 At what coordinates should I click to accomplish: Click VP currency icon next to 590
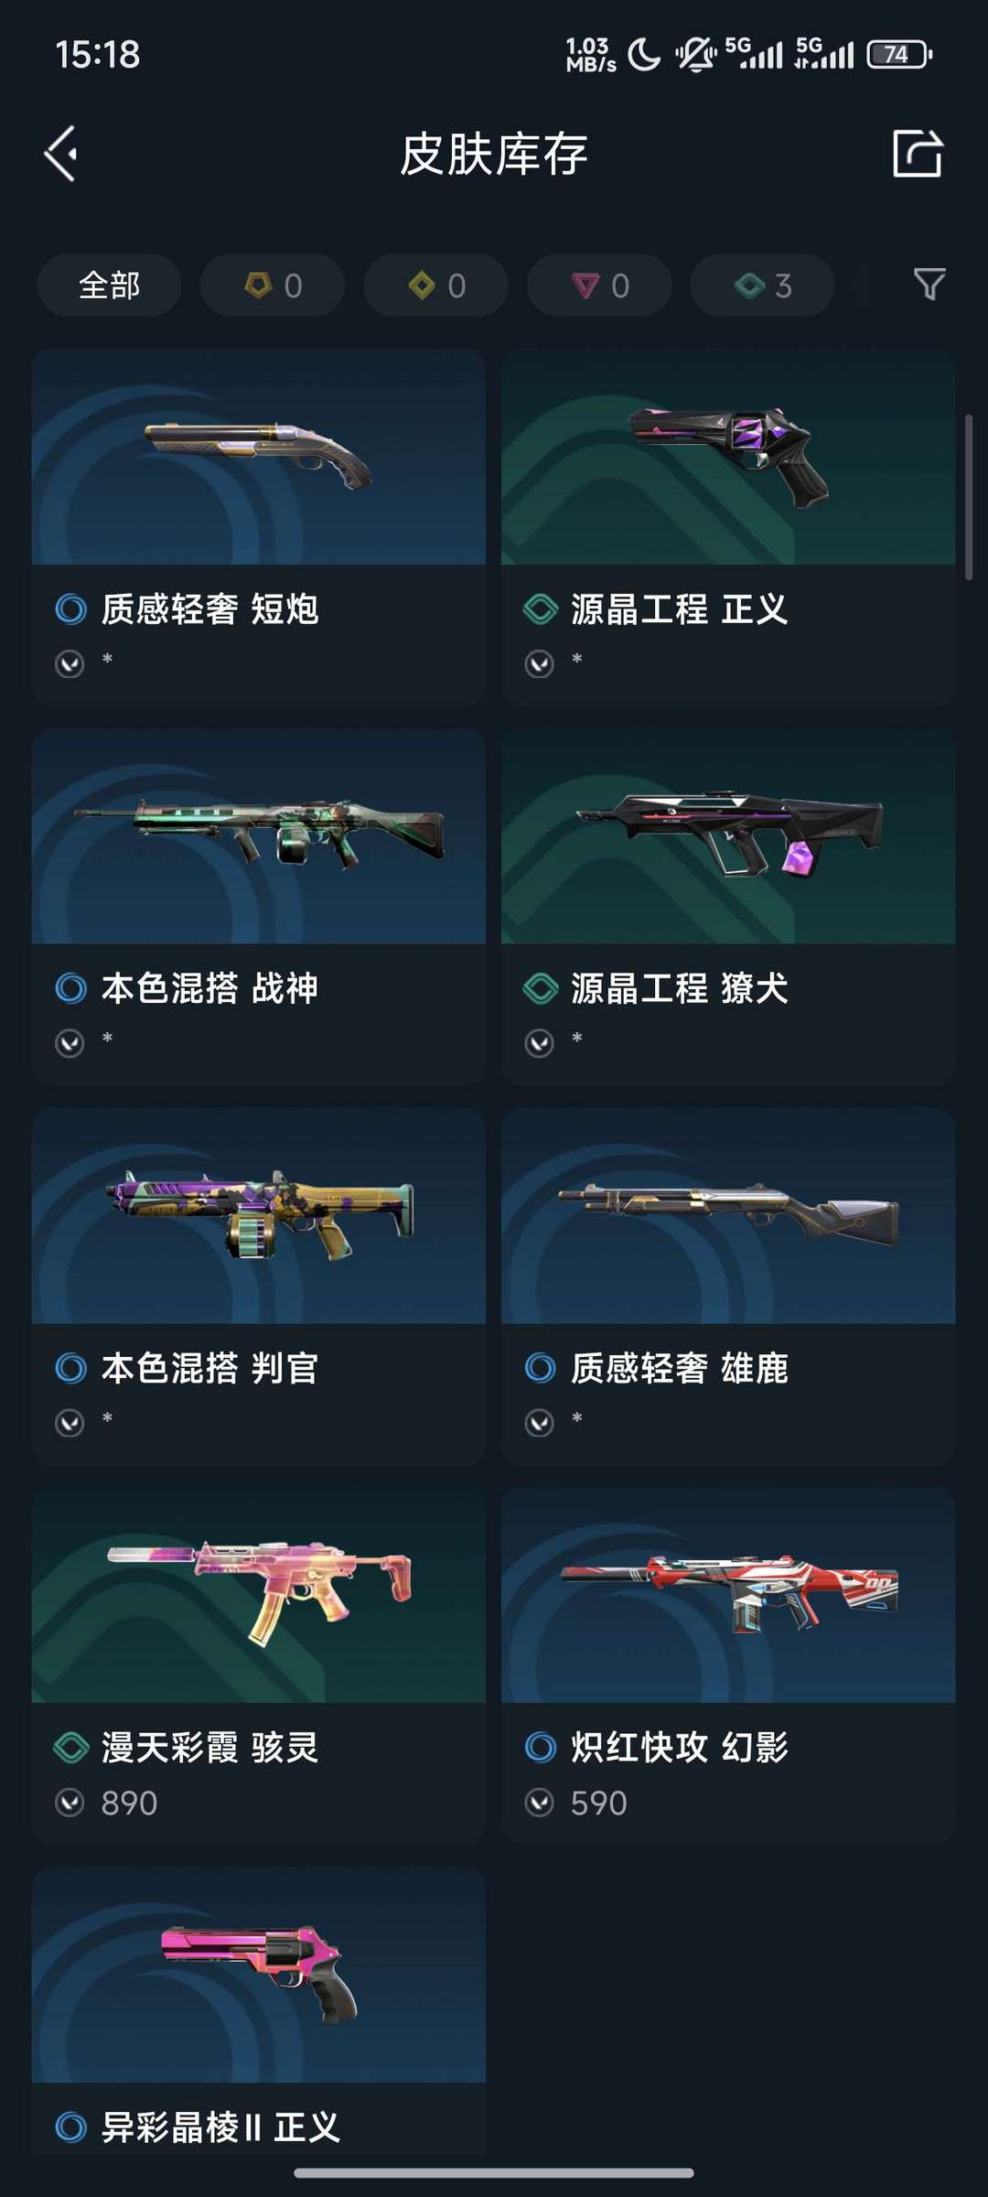539,1803
